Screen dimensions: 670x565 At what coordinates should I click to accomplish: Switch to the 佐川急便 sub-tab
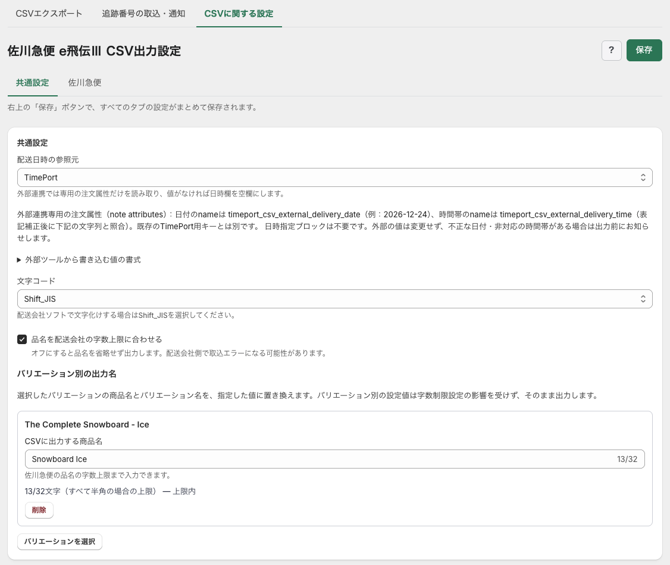click(84, 83)
